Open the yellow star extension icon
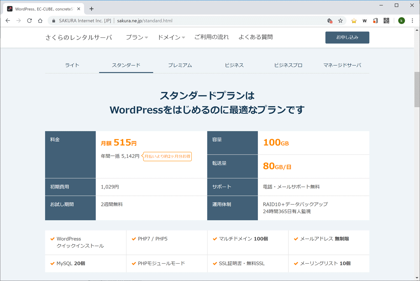Viewport: 420px width, 281px height. 354,21
